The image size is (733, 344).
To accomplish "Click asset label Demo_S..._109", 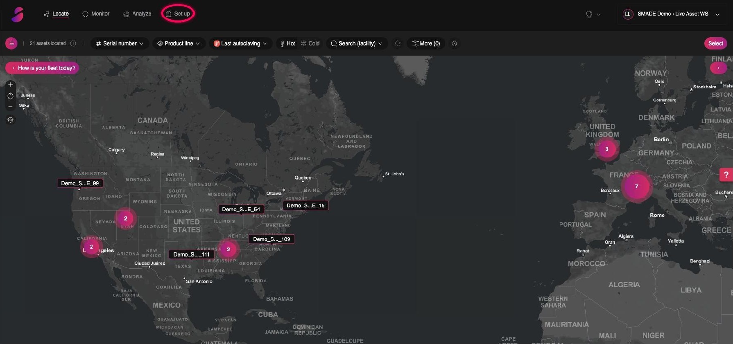I will [x=271, y=239].
